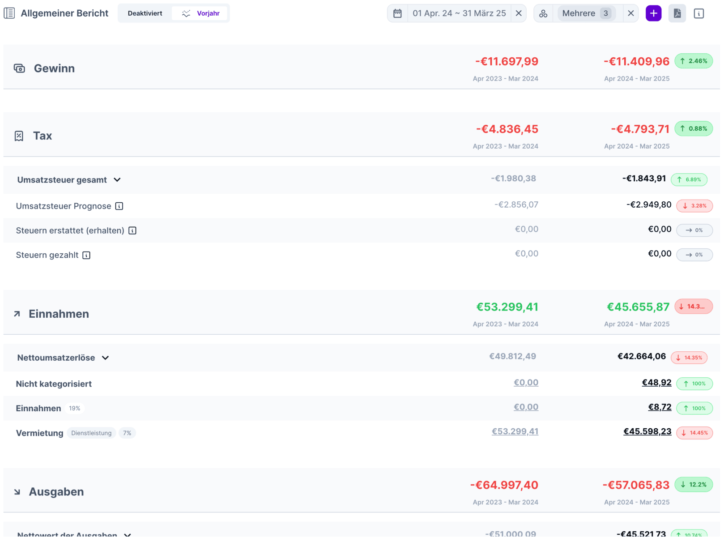This screenshot has height=537, width=724.
Task: Enable Vorjahr comparison mode
Action: click(x=201, y=13)
